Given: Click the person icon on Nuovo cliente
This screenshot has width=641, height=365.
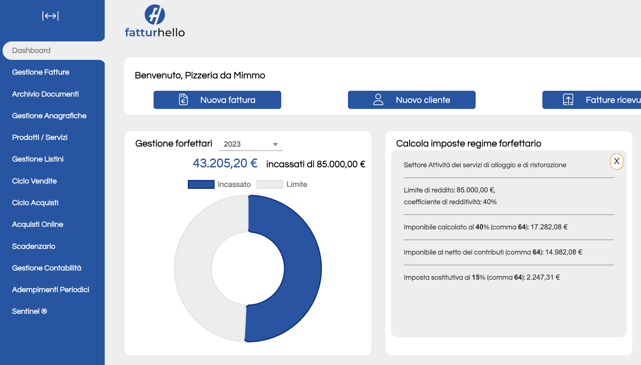Looking at the screenshot, I should pyautogui.click(x=378, y=99).
